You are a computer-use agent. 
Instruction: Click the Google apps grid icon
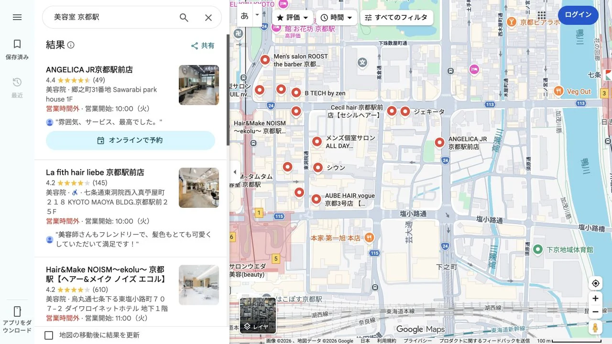(542, 15)
